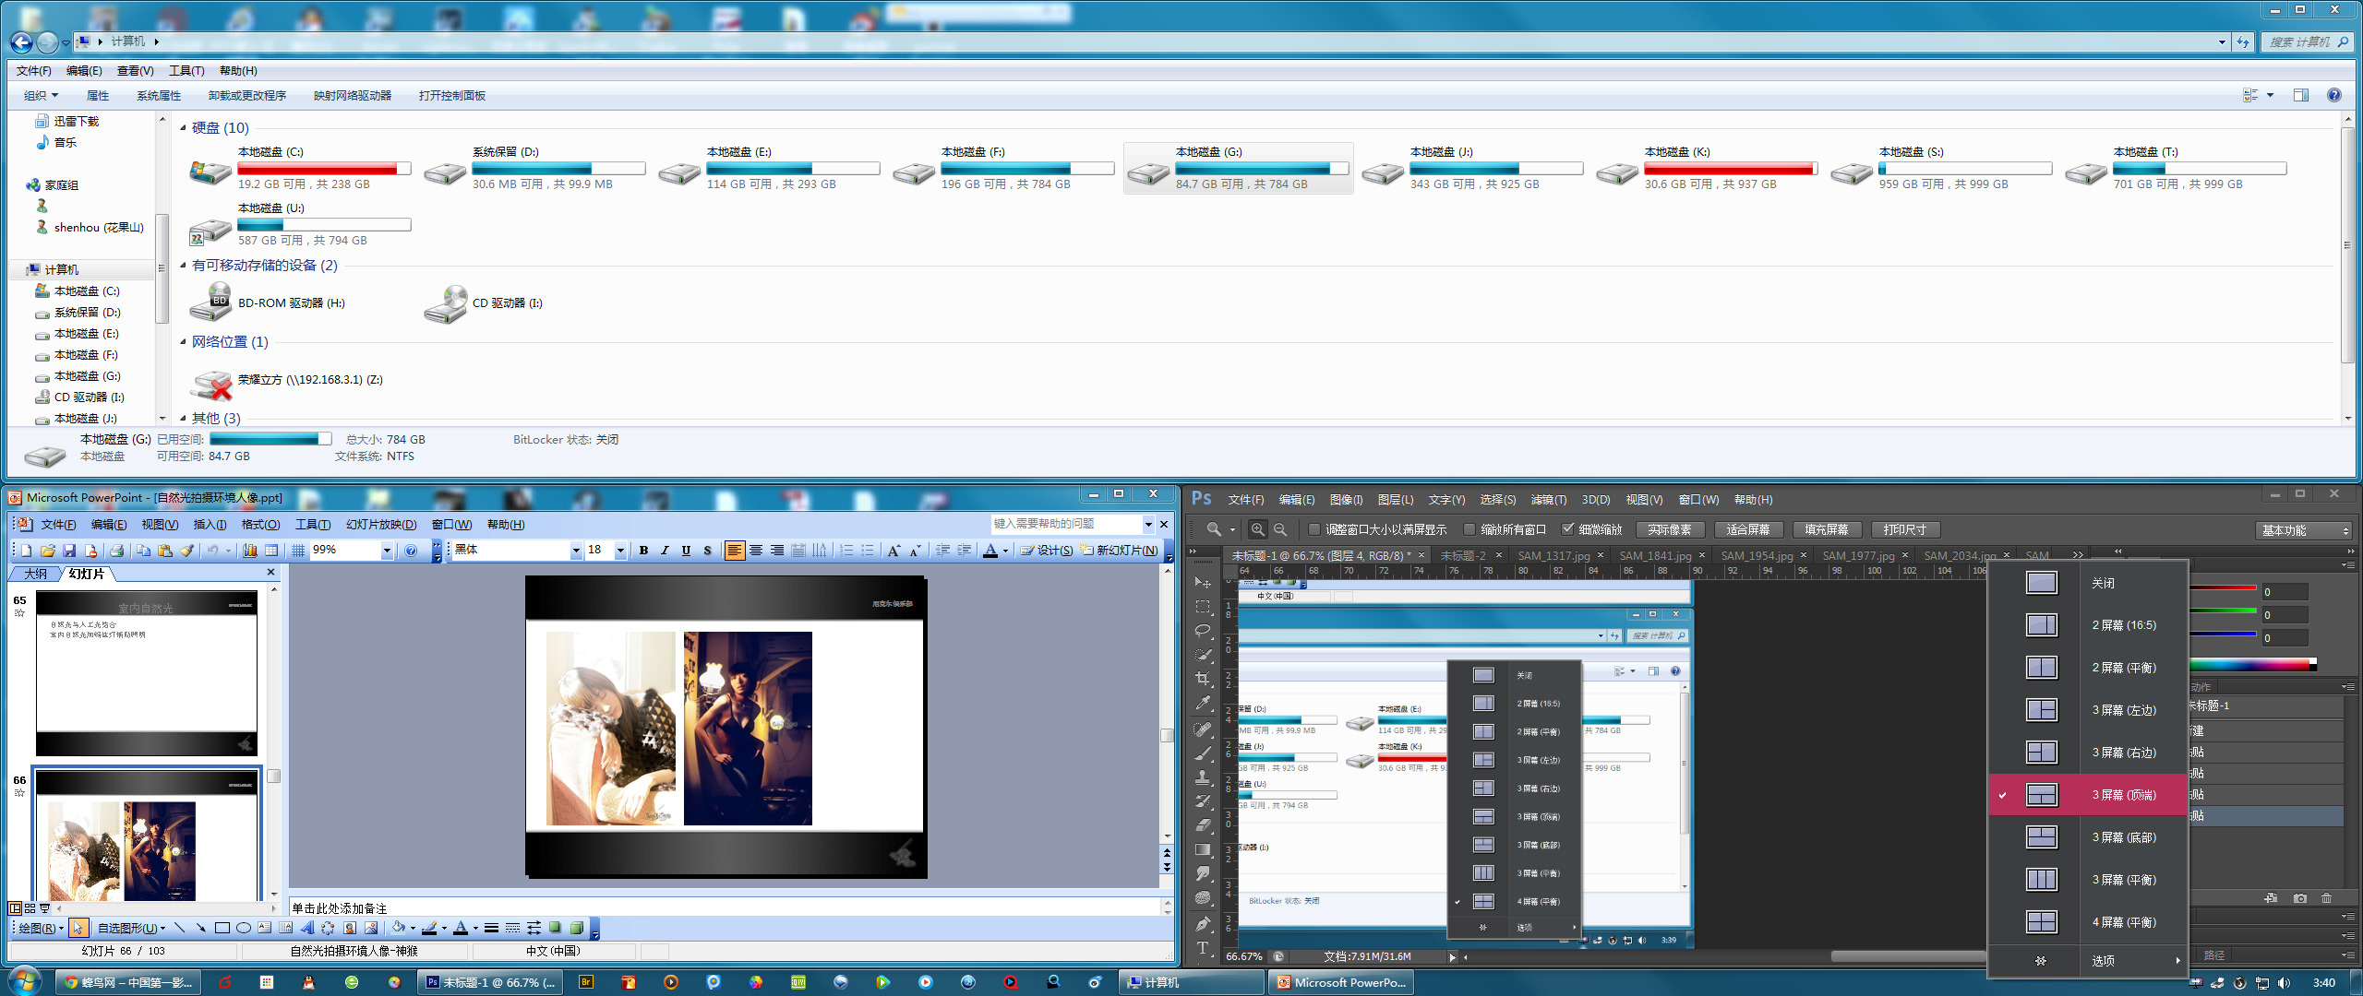Viewport: 2363px width, 996px height.
Task: Collapse the 硬盘 (10) group in Explorer
Action: [183, 128]
